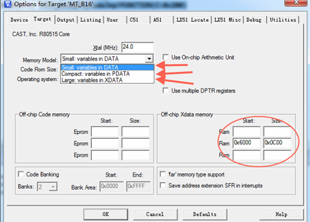Select the Target tab
The height and width of the screenshot is (222, 310).
(x=43, y=20)
